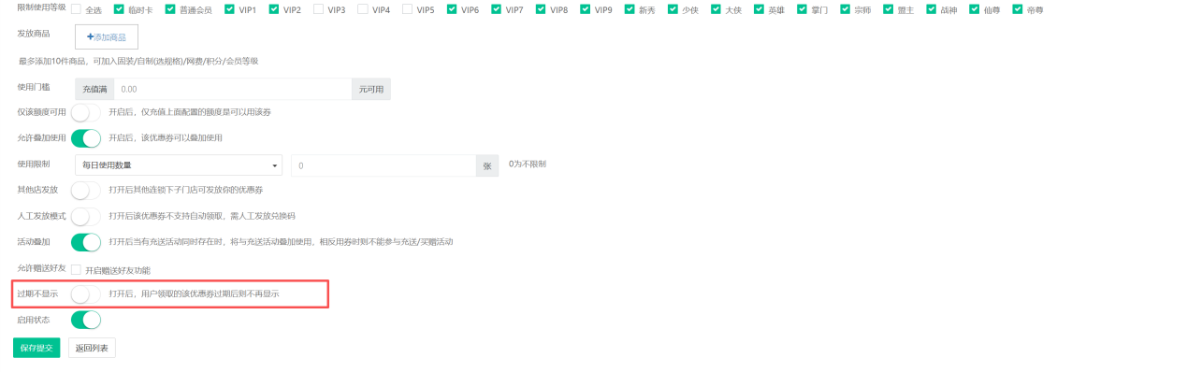This screenshot has height=372, width=1187.
Task: Turn off the 启用状态 switch
Action: tap(86, 321)
